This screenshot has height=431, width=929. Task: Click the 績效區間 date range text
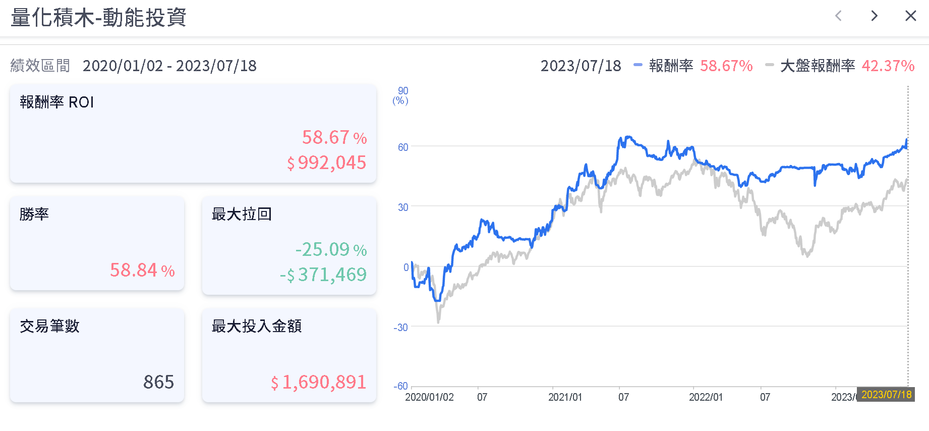point(169,66)
